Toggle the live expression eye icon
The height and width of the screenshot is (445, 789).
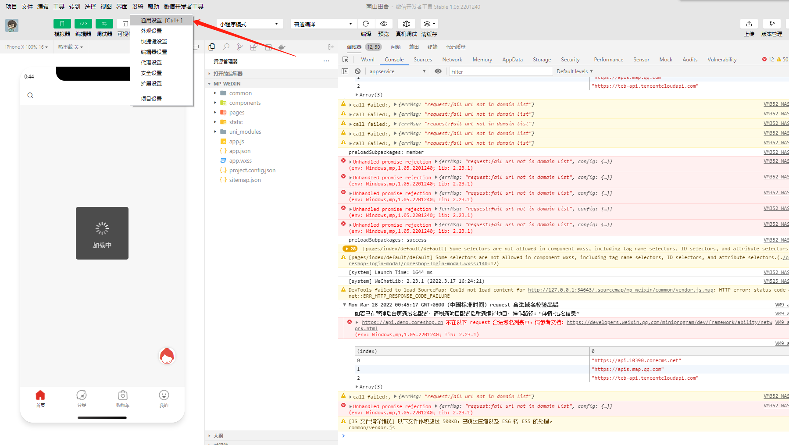click(x=438, y=71)
